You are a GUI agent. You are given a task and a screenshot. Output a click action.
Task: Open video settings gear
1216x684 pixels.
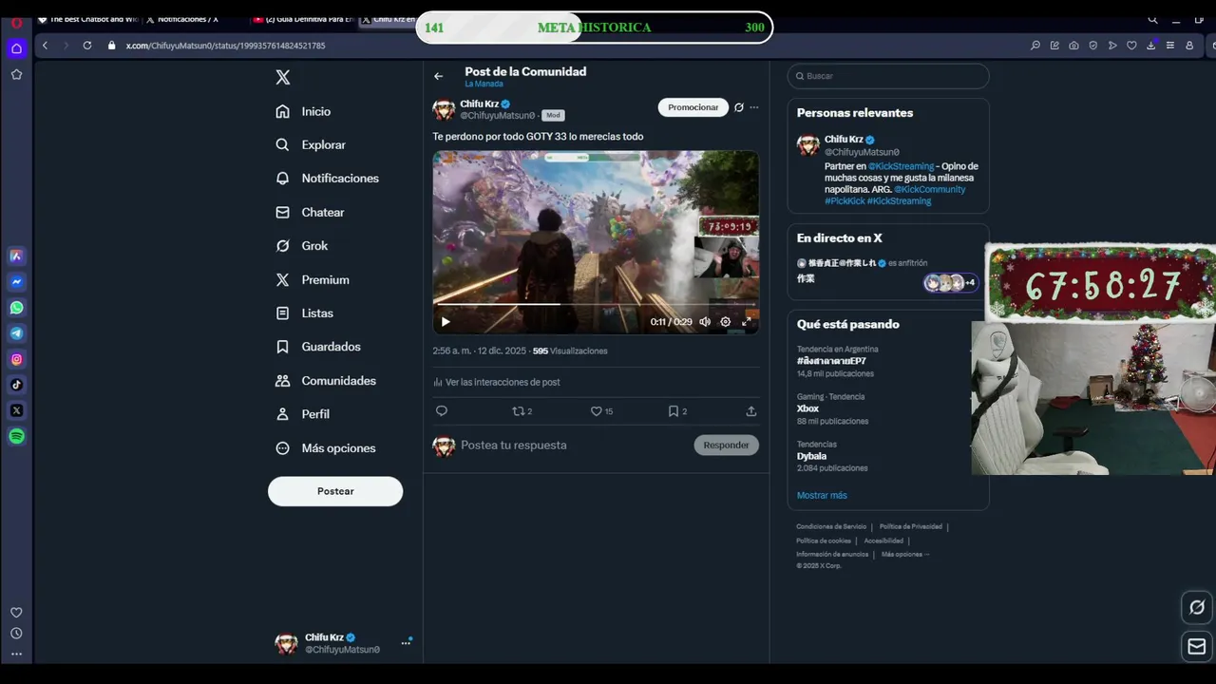[726, 322]
